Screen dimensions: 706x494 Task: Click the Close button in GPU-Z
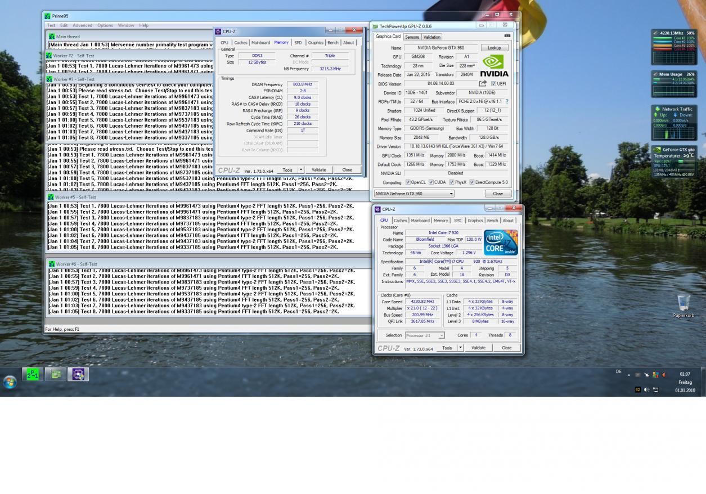498,194
